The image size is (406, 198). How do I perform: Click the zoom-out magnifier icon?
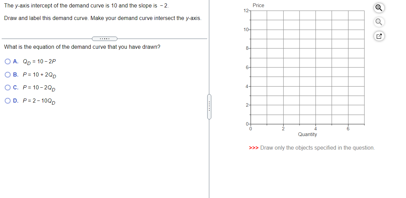379,22
